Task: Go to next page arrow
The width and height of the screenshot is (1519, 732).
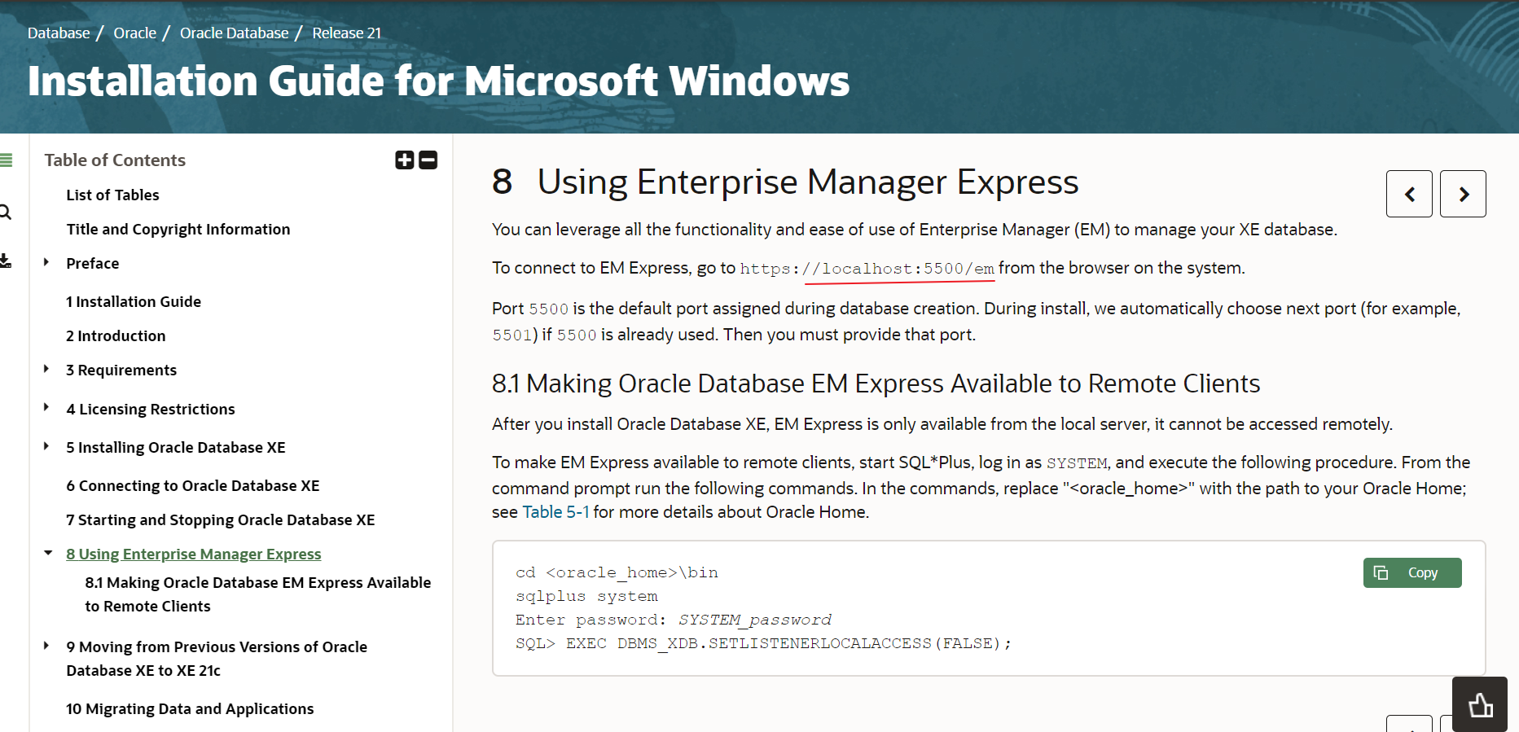Action: coord(1463,194)
